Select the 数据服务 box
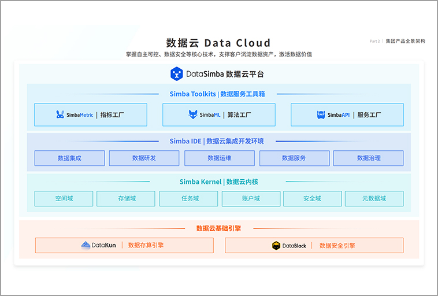This screenshot has height=296, width=438. [x=295, y=158]
